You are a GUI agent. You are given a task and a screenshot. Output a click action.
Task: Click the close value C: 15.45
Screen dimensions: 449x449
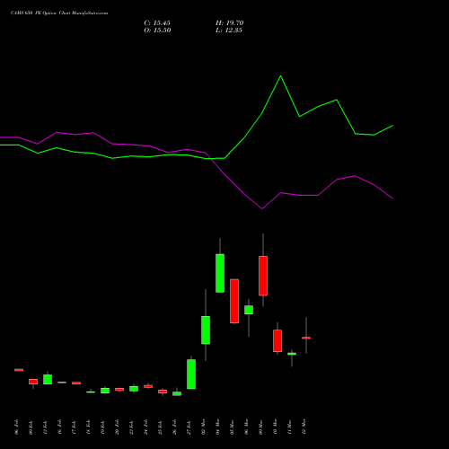pos(157,23)
